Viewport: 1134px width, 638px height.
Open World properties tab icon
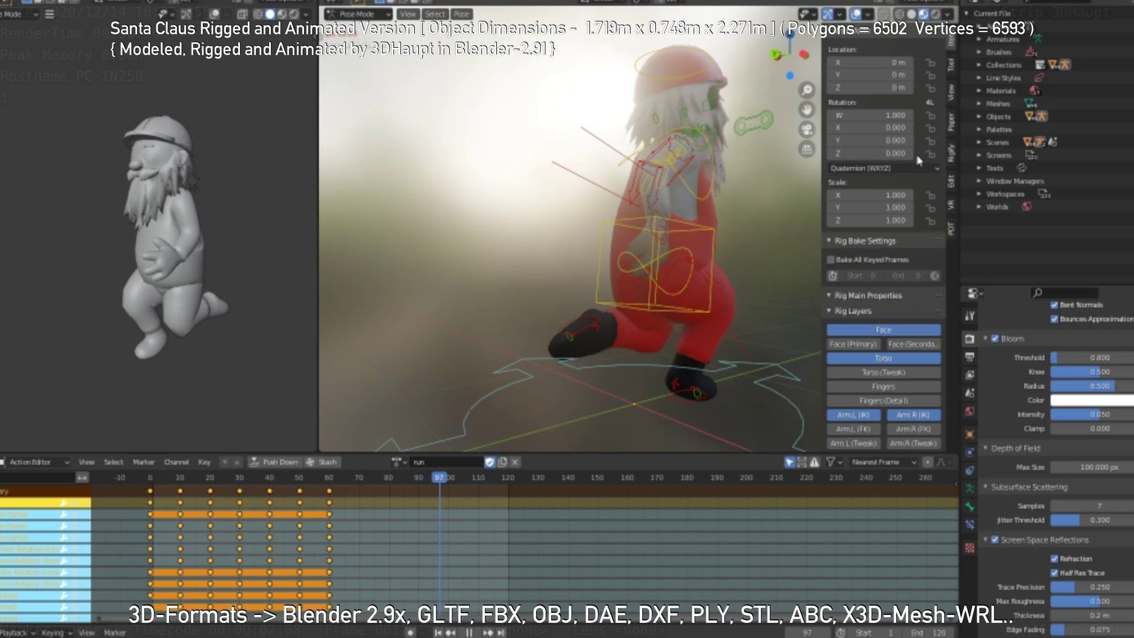pos(969,412)
